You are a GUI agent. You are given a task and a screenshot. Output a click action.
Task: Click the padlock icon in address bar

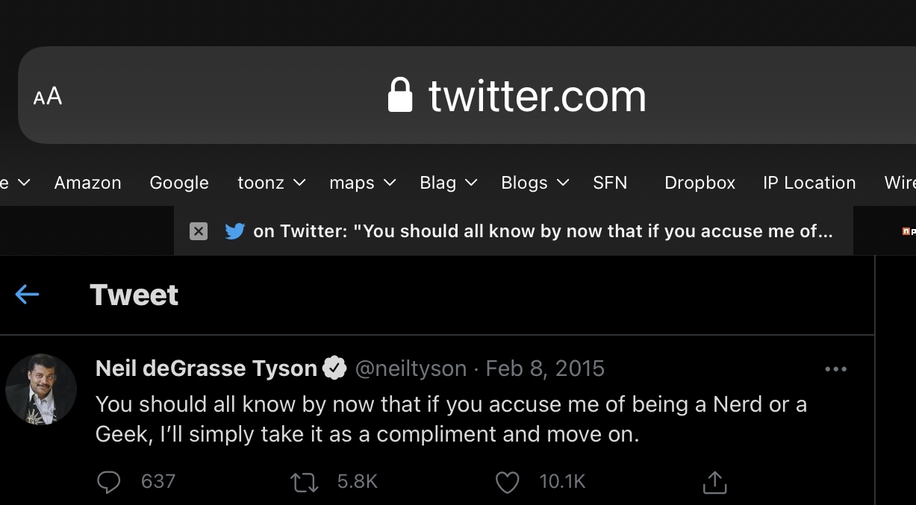click(x=400, y=95)
